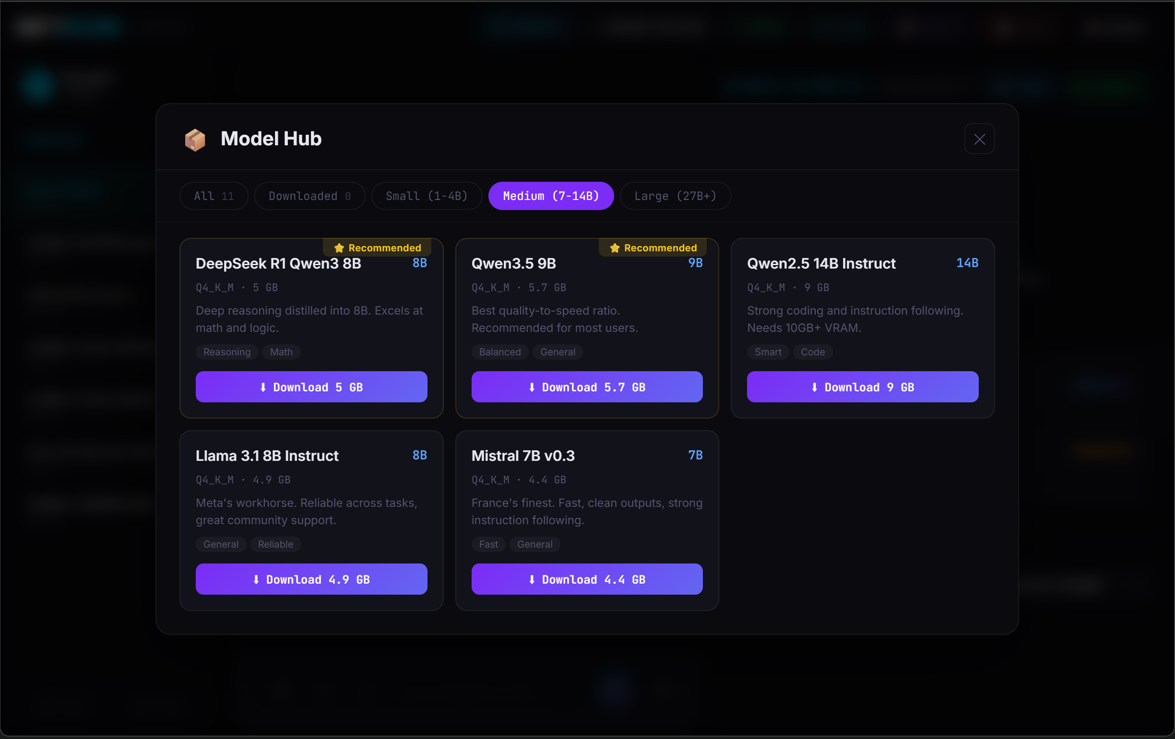This screenshot has height=739, width=1175.
Task: Download Llama 3.1 8B Instruct
Action: pos(311,579)
